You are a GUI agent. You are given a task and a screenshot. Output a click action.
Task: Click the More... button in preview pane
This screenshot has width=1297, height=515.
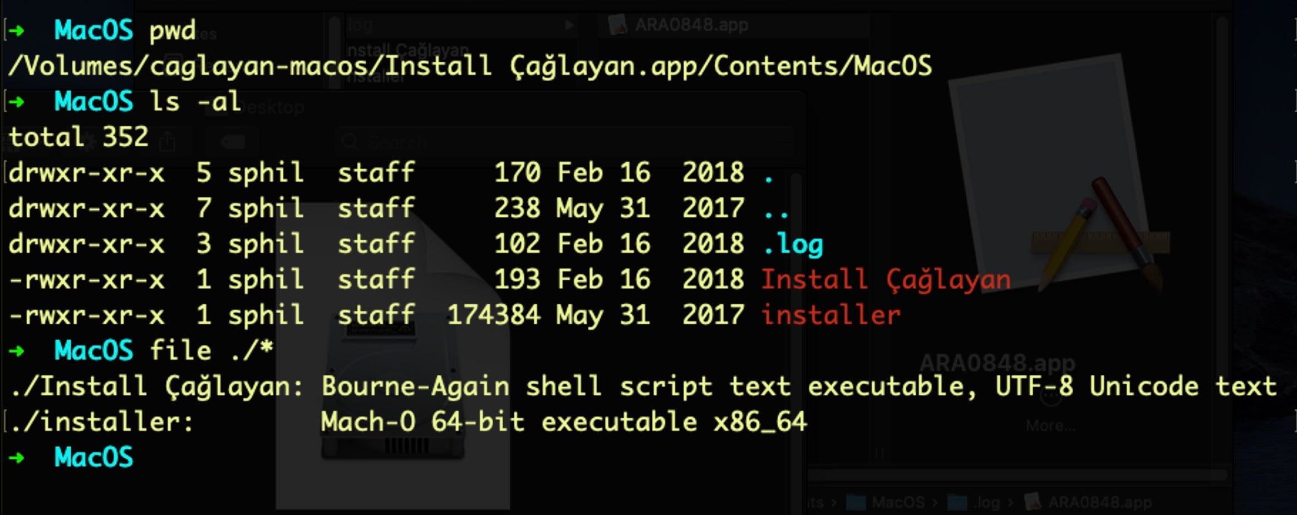pos(1051,425)
